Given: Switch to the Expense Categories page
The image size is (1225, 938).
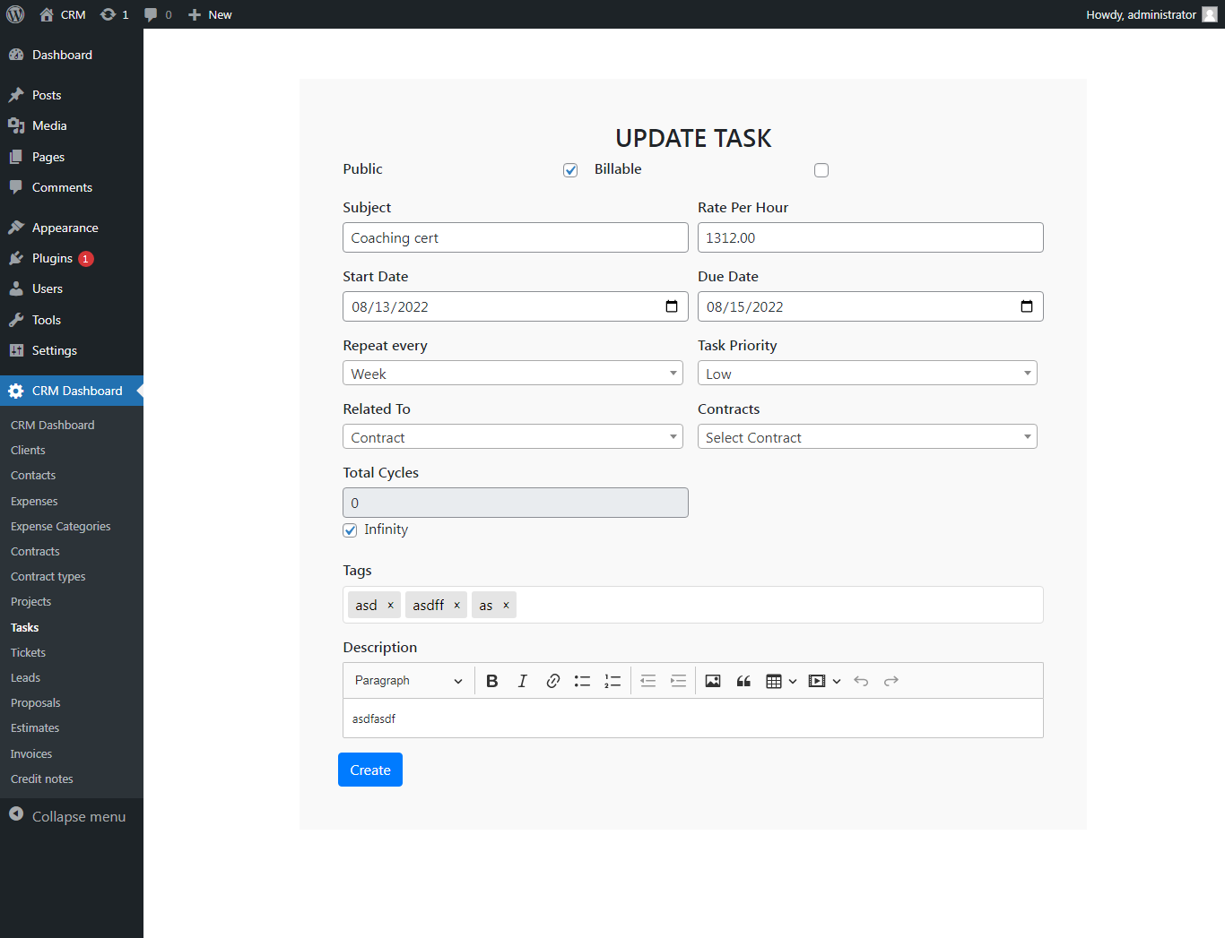Looking at the screenshot, I should pyautogui.click(x=60, y=526).
